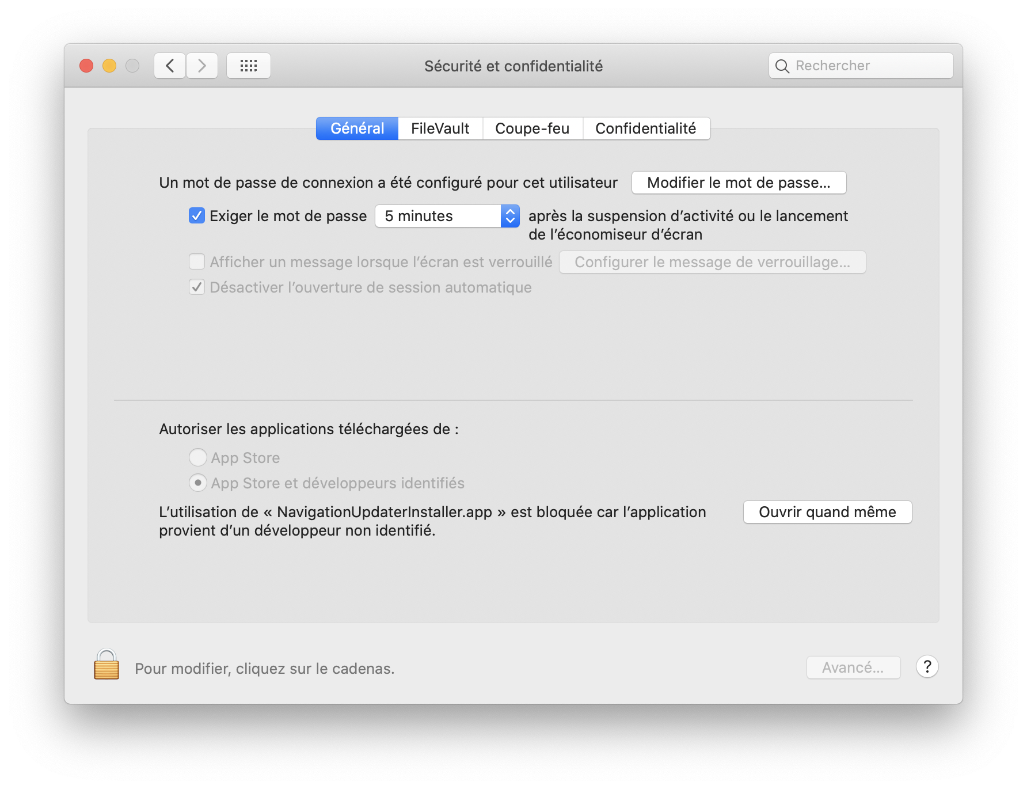Switch to the FileVault tab
Viewport: 1027px width, 789px height.
tap(440, 128)
